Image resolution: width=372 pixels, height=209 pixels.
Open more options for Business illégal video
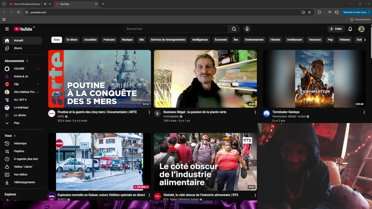point(255,112)
